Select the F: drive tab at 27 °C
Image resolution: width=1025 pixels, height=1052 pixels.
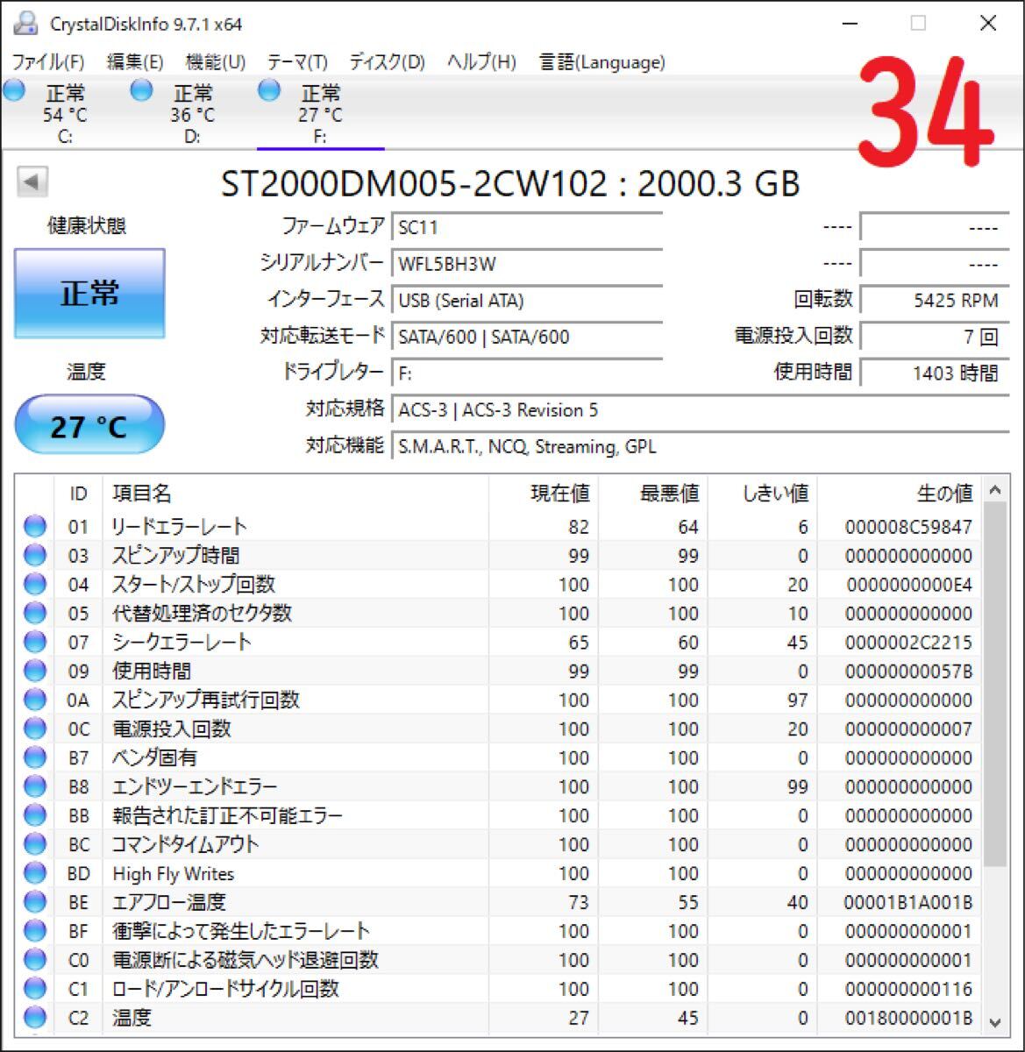320,114
